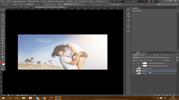Lock layer position icon
The width and height of the screenshot is (179, 100).
(x=148, y=61)
